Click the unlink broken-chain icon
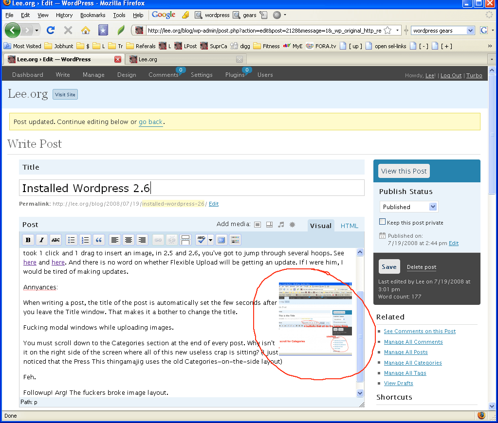This screenshot has height=423, width=498. (171, 240)
